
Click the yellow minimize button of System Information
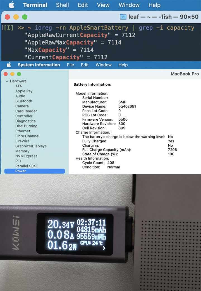point(12,74)
